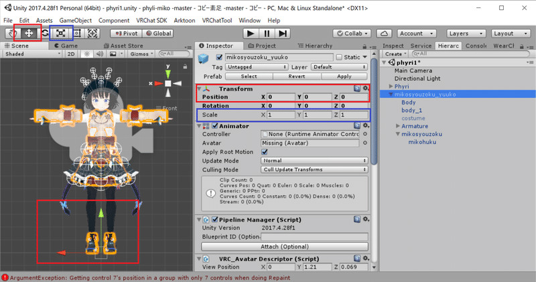The height and width of the screenshot is (282, 536).
Task: Click the Prefab Select button
Action: tap(249, 76)
